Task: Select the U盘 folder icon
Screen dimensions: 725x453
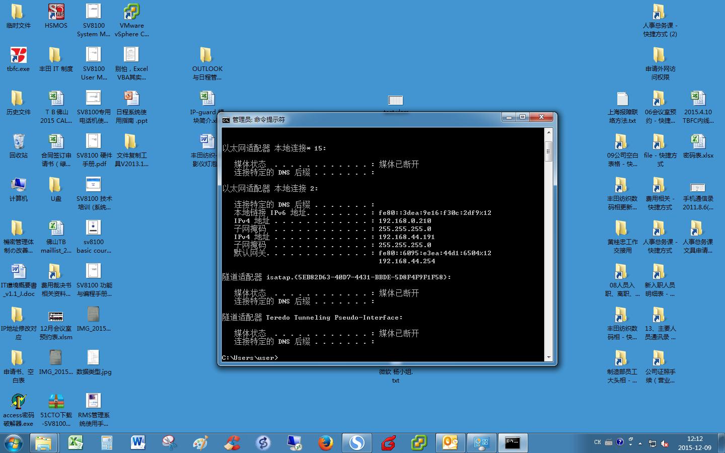Action: coord(56,189)
